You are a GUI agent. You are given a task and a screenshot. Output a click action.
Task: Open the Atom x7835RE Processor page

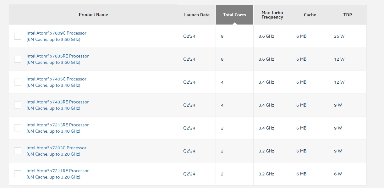click(58, 56)
